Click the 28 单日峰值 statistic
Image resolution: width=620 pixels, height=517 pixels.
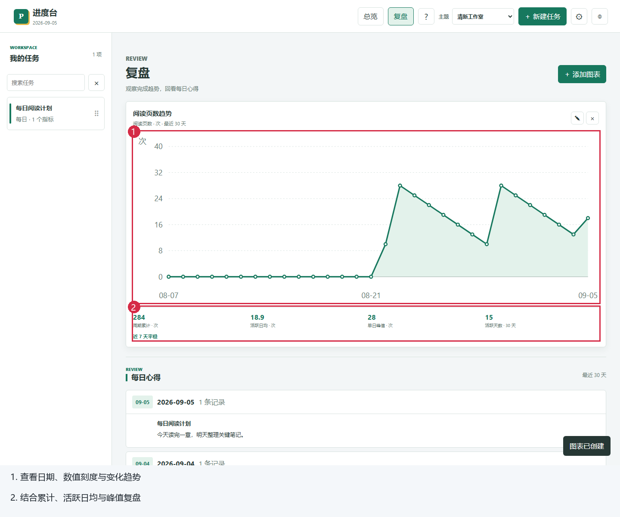[x=380, y=321]
